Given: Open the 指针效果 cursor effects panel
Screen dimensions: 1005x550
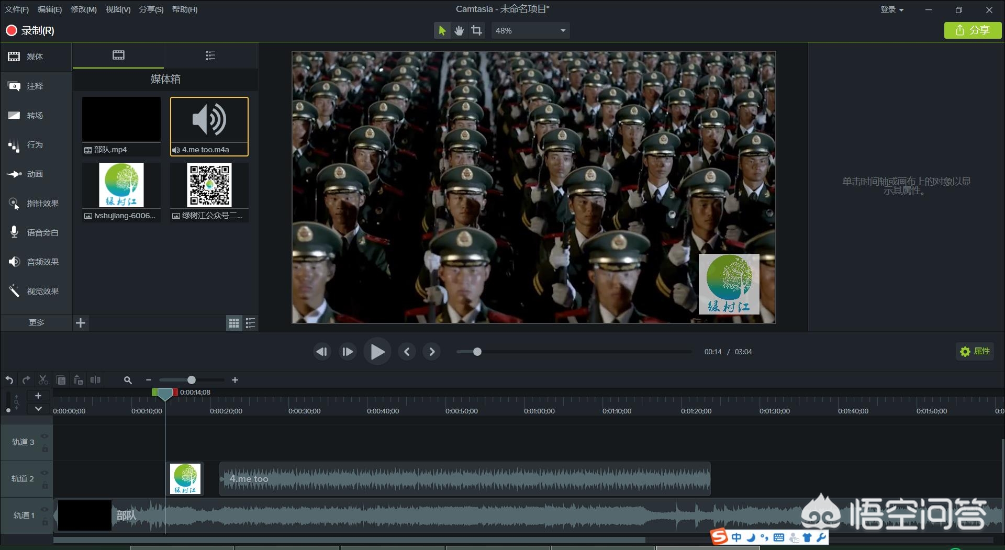Looking at the screenshot, I should pyautogui.click(x=36, y=203).
